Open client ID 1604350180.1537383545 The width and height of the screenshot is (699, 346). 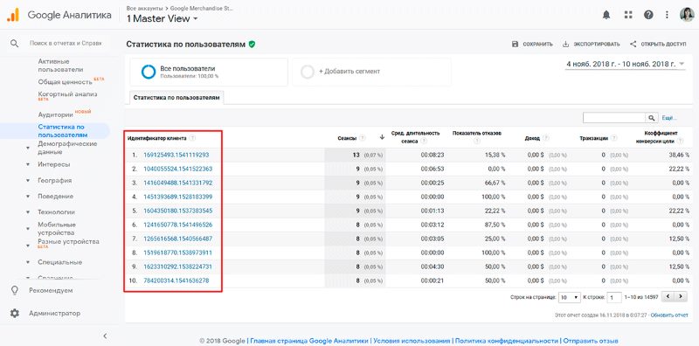tap(178, 211)
